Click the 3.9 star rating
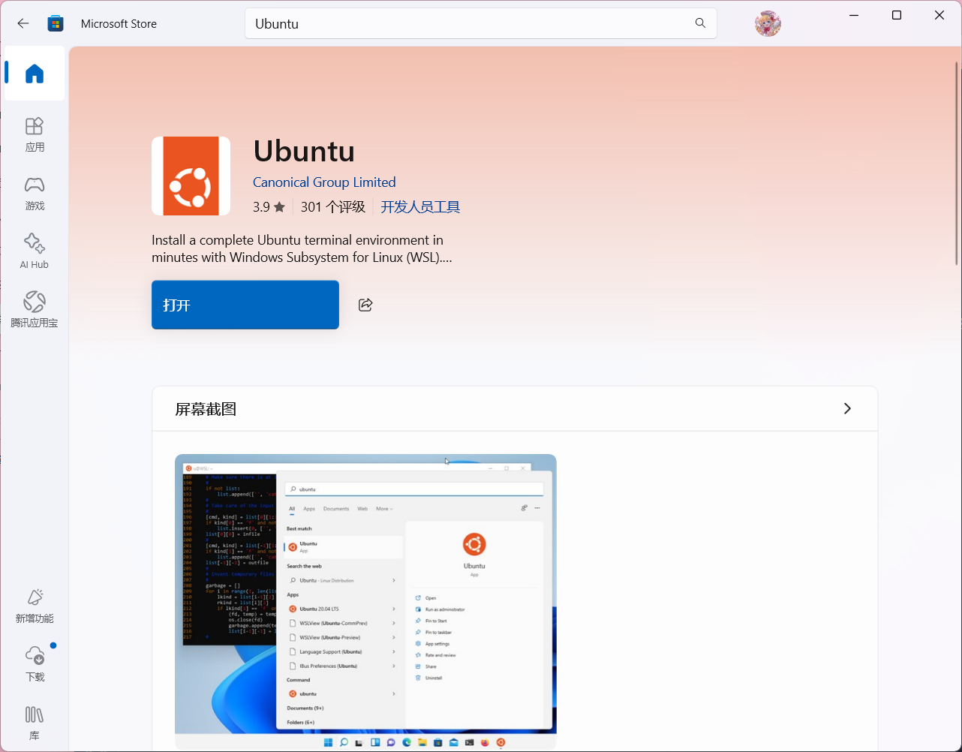The width and height of the screenshot is (962, 752). pos(269,207)
